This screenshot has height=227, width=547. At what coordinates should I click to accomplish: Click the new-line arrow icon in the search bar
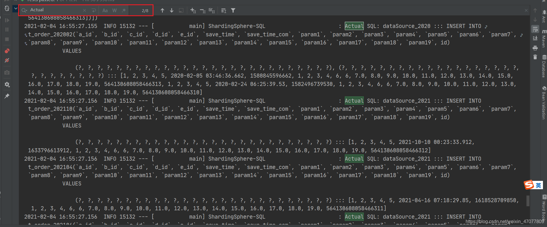tap(94, 10)
